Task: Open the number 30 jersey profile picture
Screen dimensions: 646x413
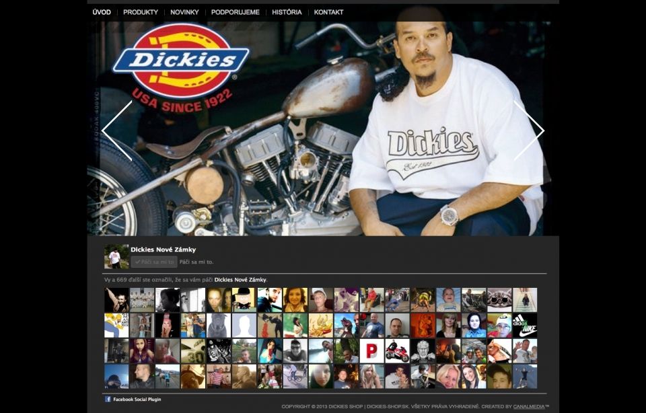Action: [193, 351]
